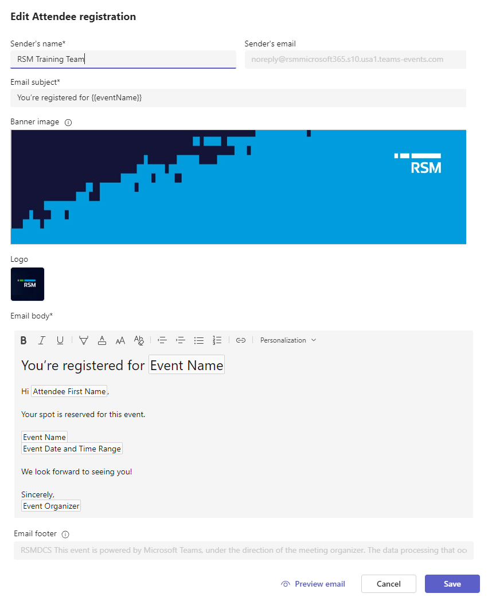Viewport: 492px width, 613px height.
Task: Clear formatting with the eraser icon
Action: 139,340
